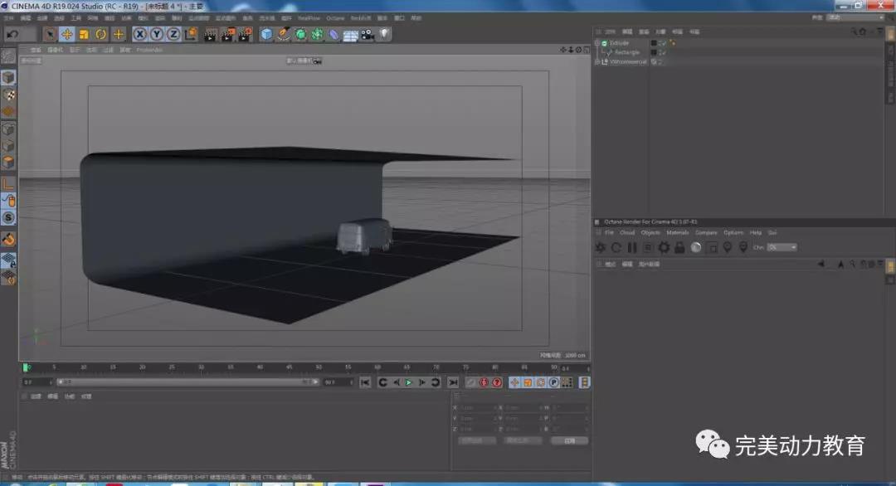
Task: Toggle the Extrude object enable checkmark
Action: pos(663,42)
